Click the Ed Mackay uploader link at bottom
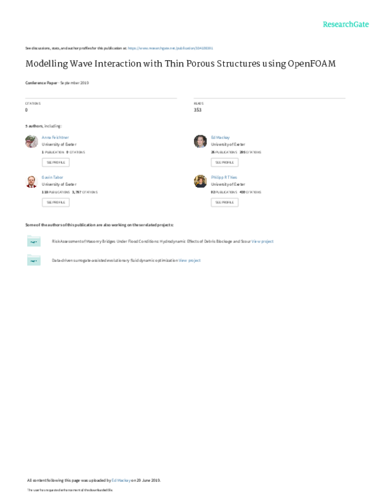The image size is (388, 502). click(121, 481)
